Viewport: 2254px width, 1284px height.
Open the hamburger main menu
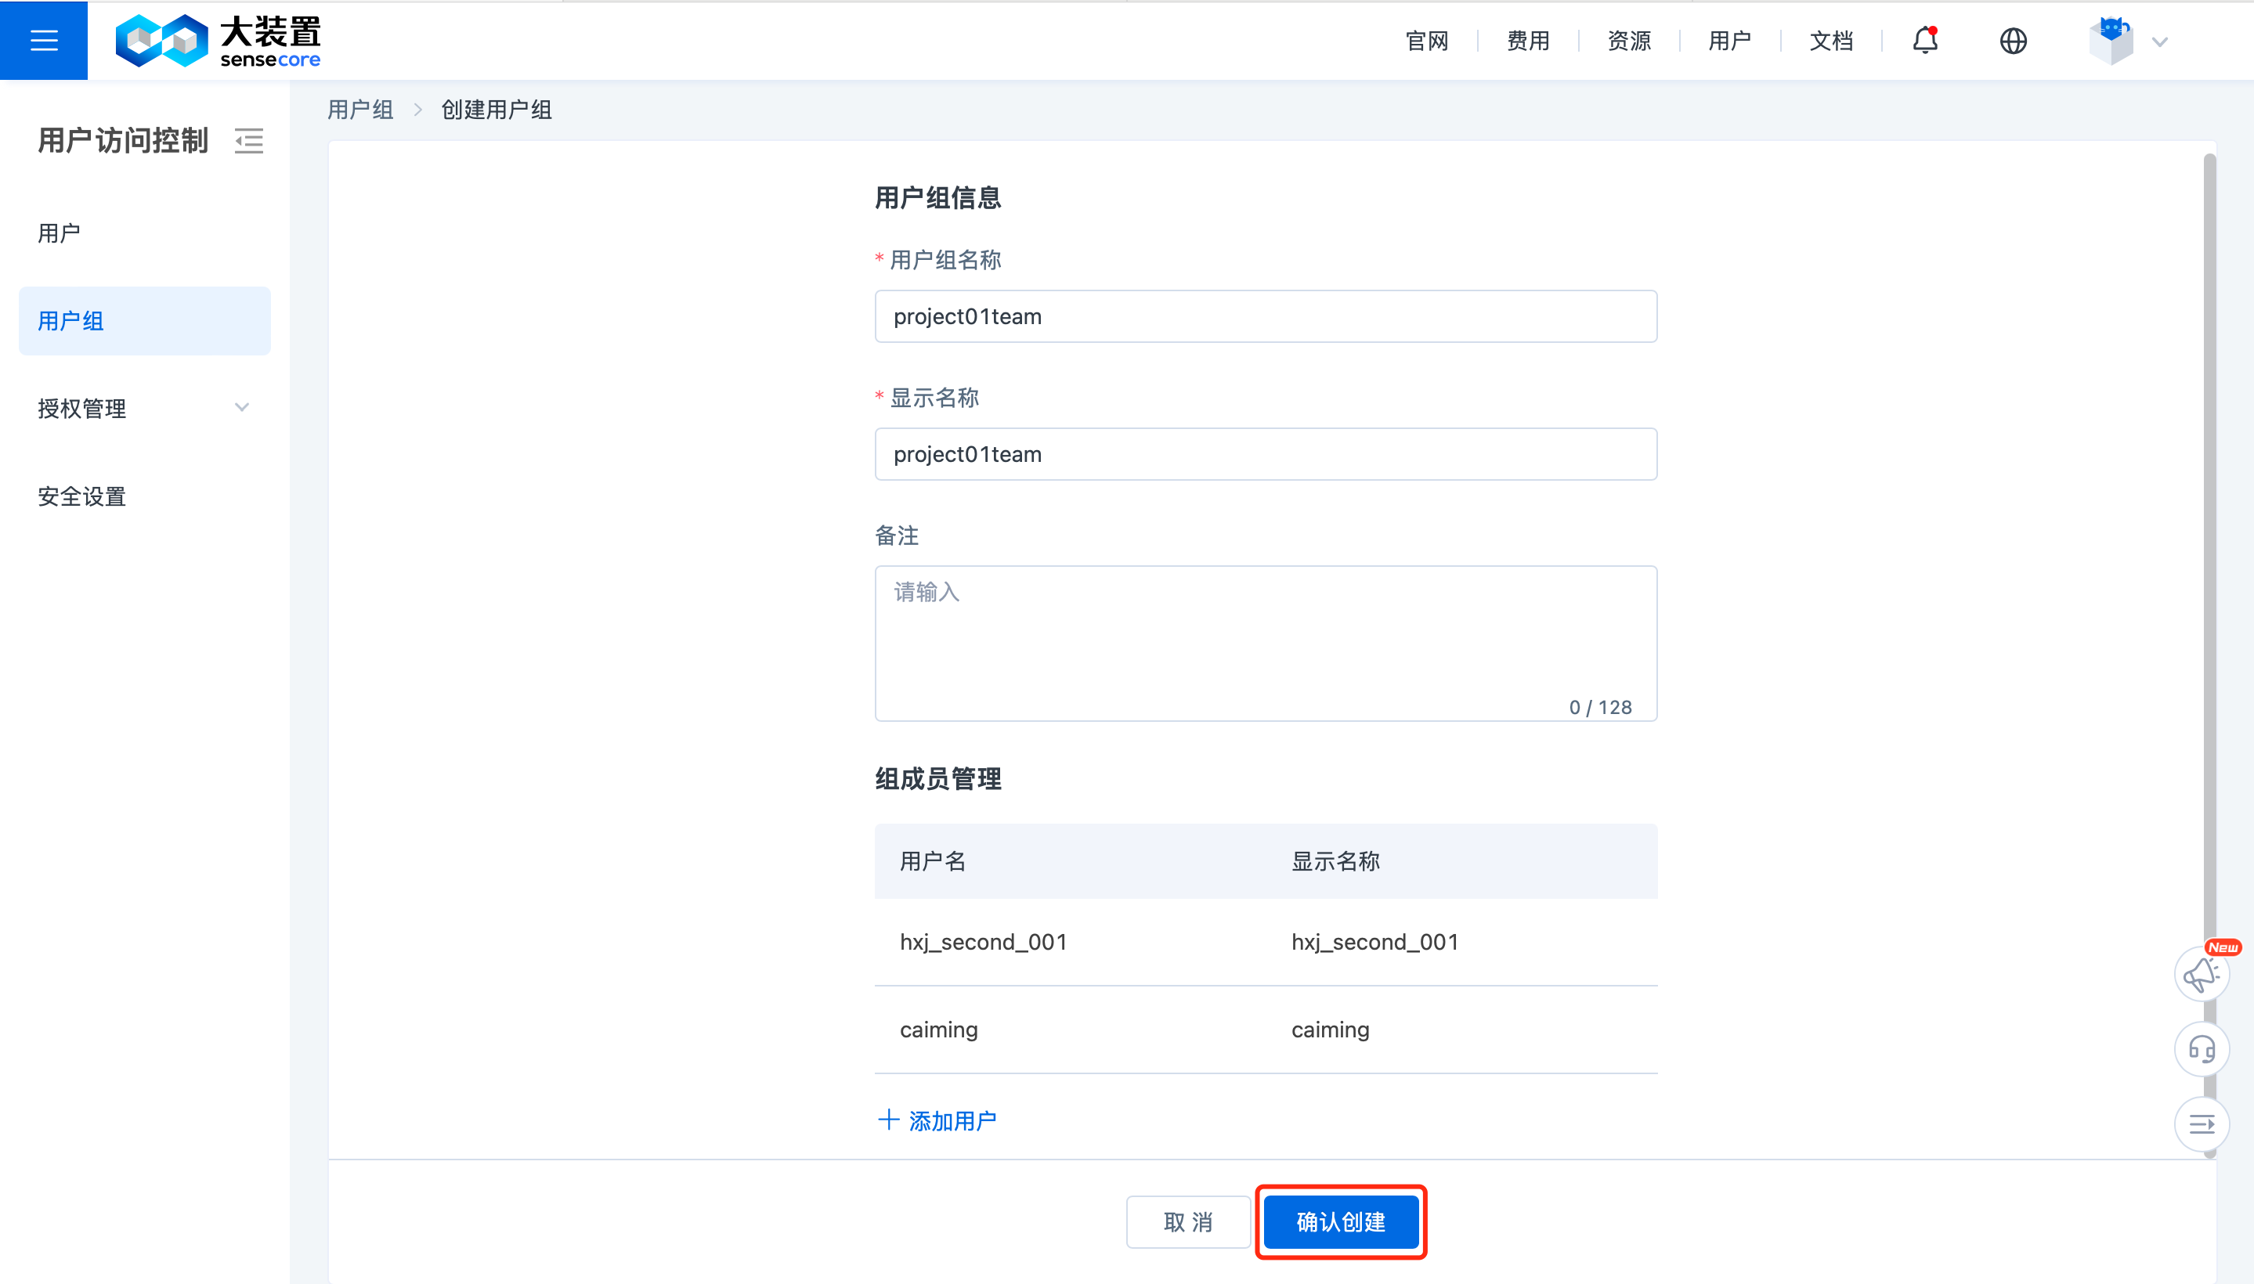[x=43, y=41]
